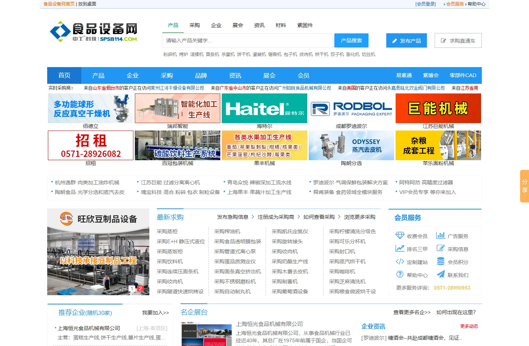Screen dimensions: 529x346
Task: Click the 发布产品 button
Action: tap(406, 41)
